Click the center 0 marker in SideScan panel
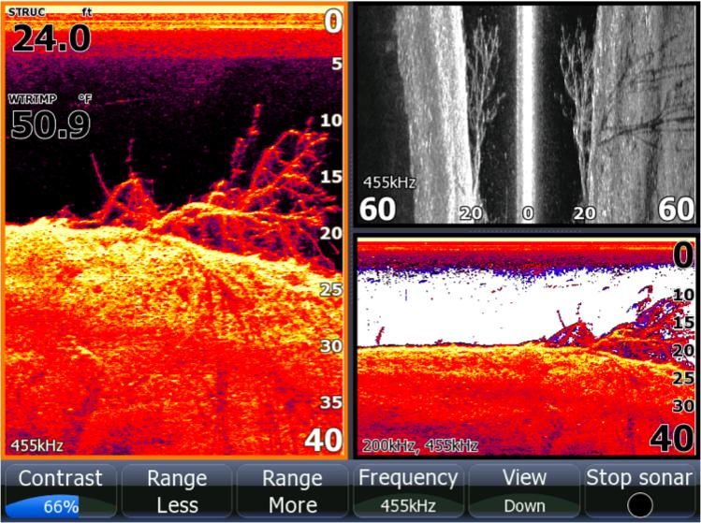Screen dimensions: 701x523 pos(528,213)
